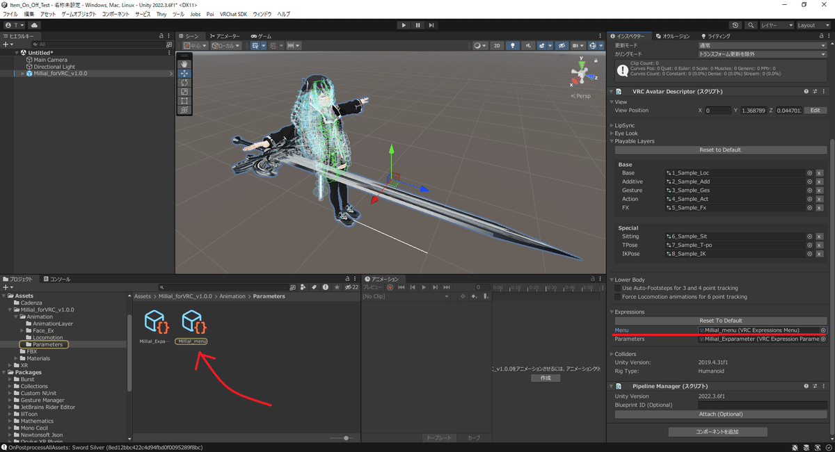This screenshot has width=835, height=452.
Task: Open VRC Avatar Descriptor help icon
Action: (806, 91)
